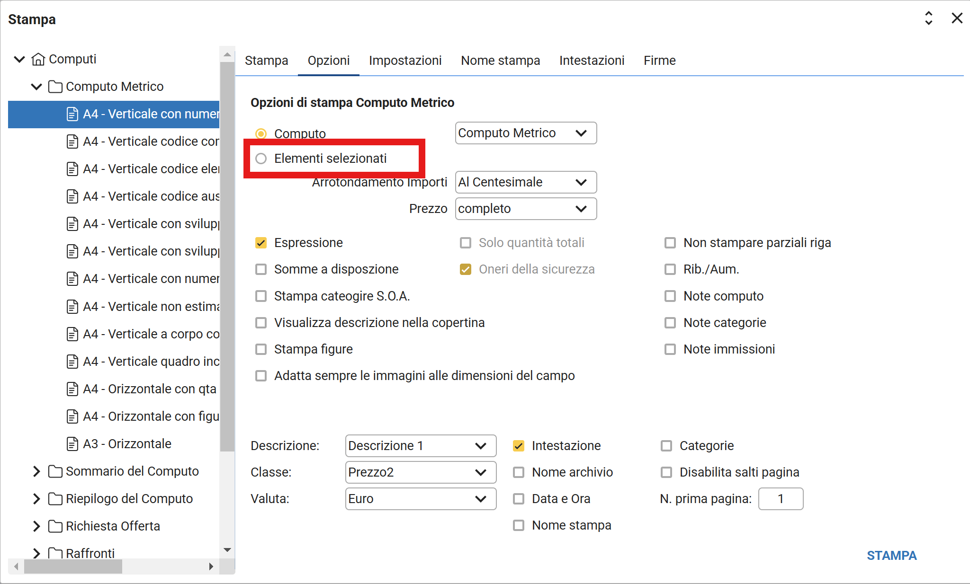
Task: Click the Computi home icon
Action: click(x=38, y=59)
